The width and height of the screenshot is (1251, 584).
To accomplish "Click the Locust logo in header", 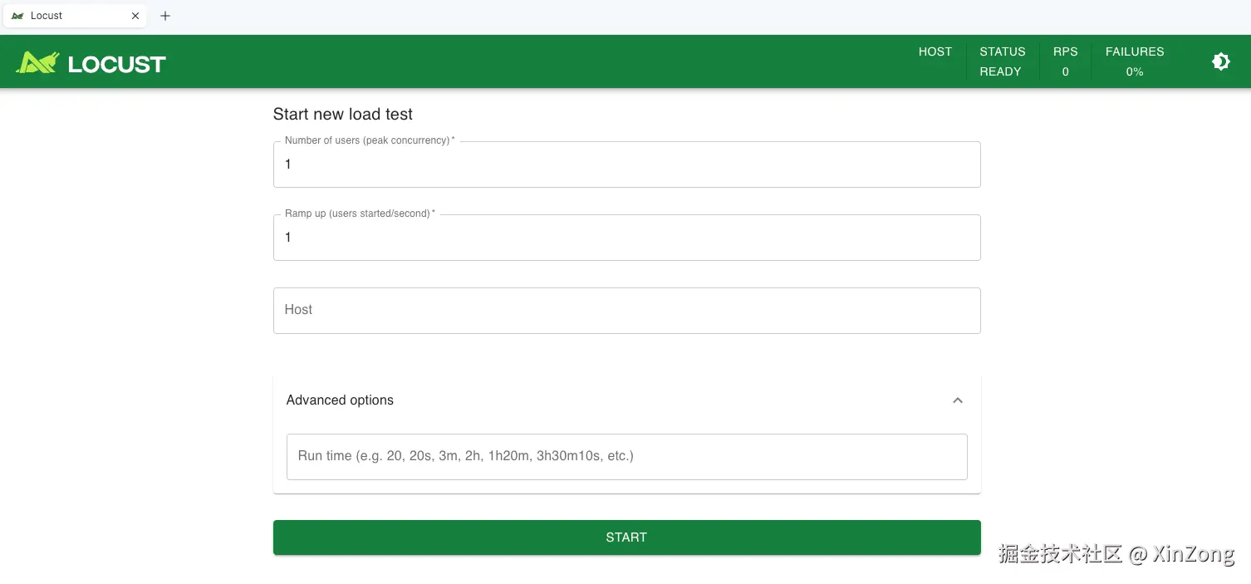I will (x=91, y=62).
